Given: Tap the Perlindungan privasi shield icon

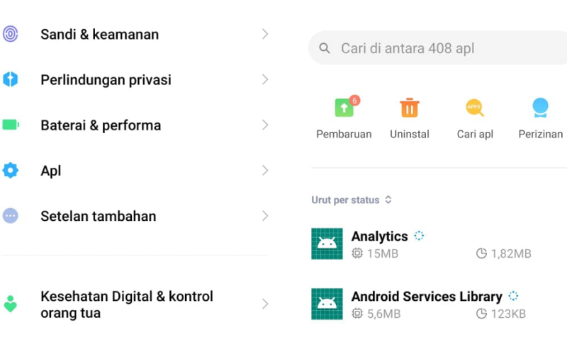Looking at the screenshot, I should 11,79.
